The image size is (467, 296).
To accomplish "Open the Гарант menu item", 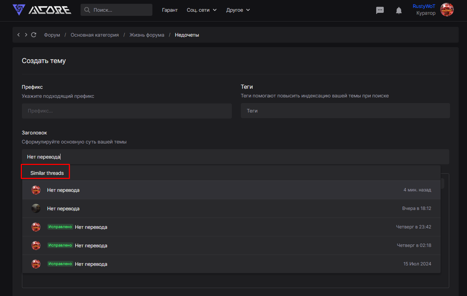I will [x=170, y=10].
